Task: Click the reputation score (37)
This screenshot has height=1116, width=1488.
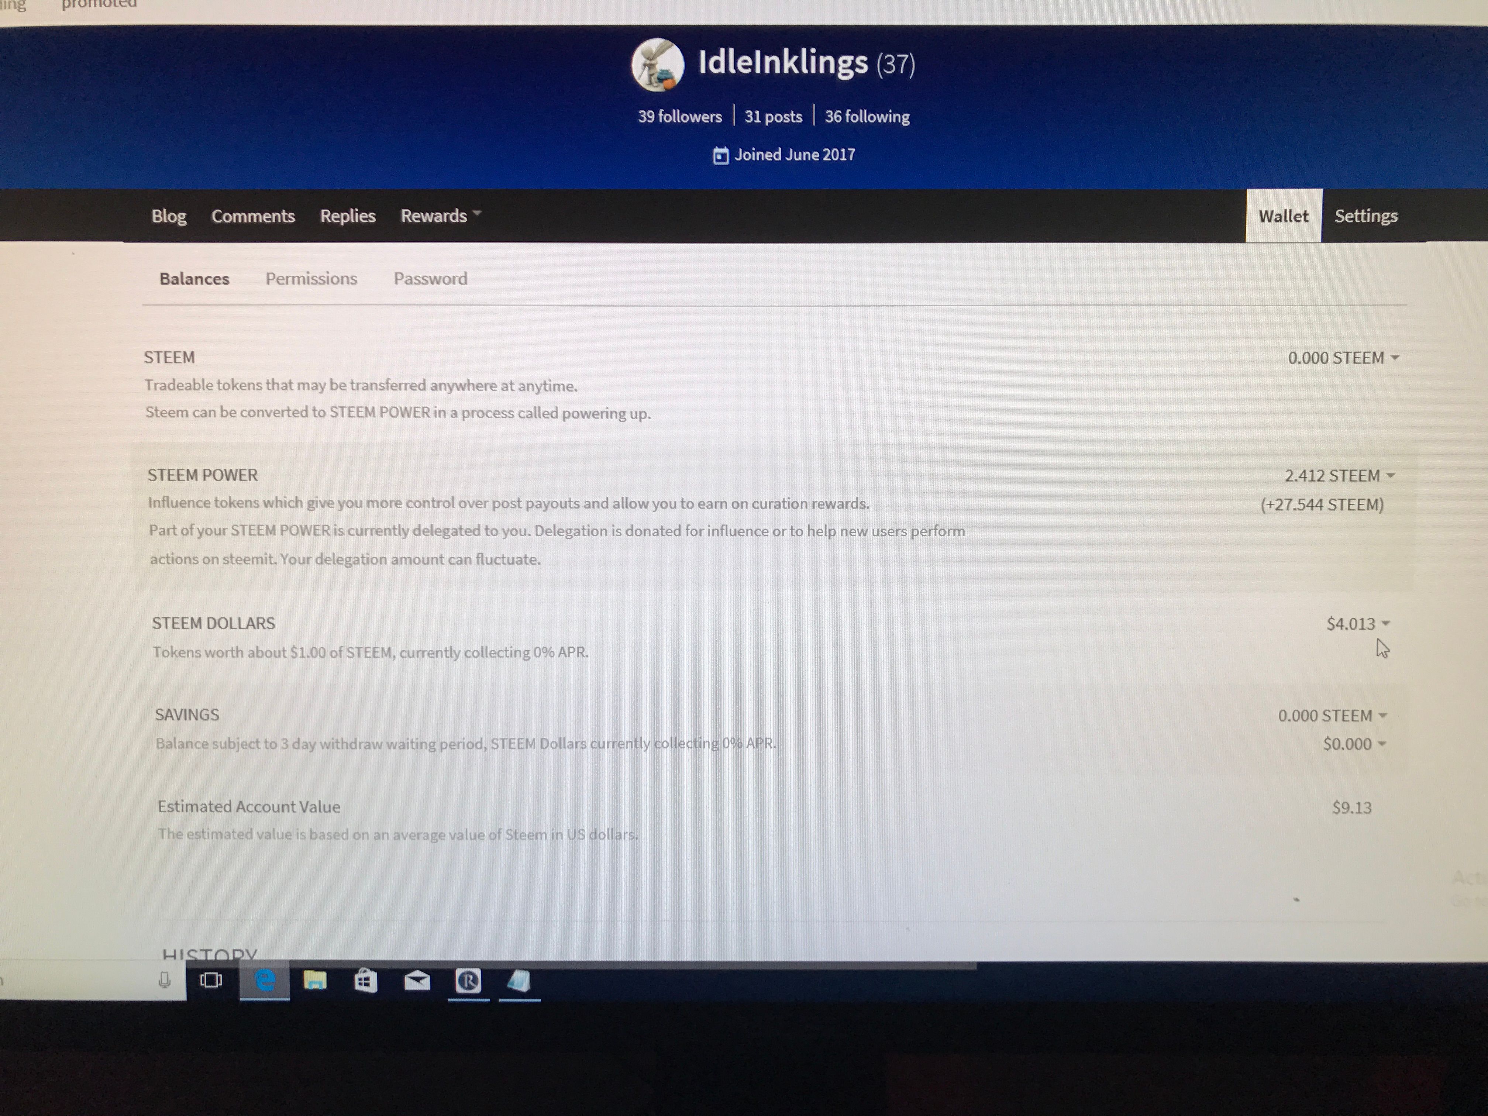Action: (895, 65)
